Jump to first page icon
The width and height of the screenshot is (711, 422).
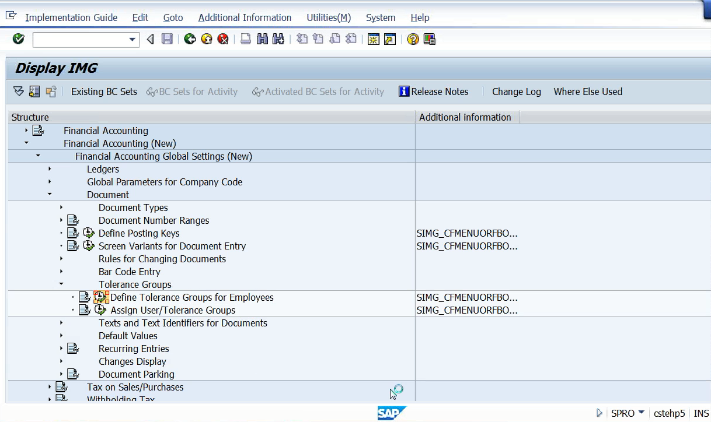302,39
